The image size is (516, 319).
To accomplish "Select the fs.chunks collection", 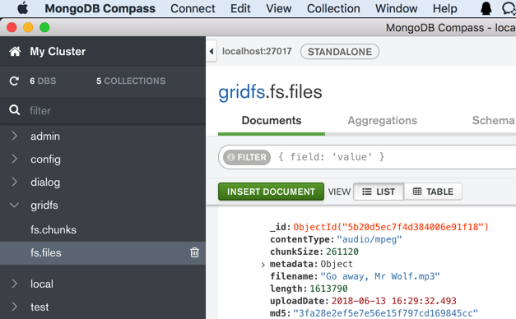I will (x=53, y=229).
